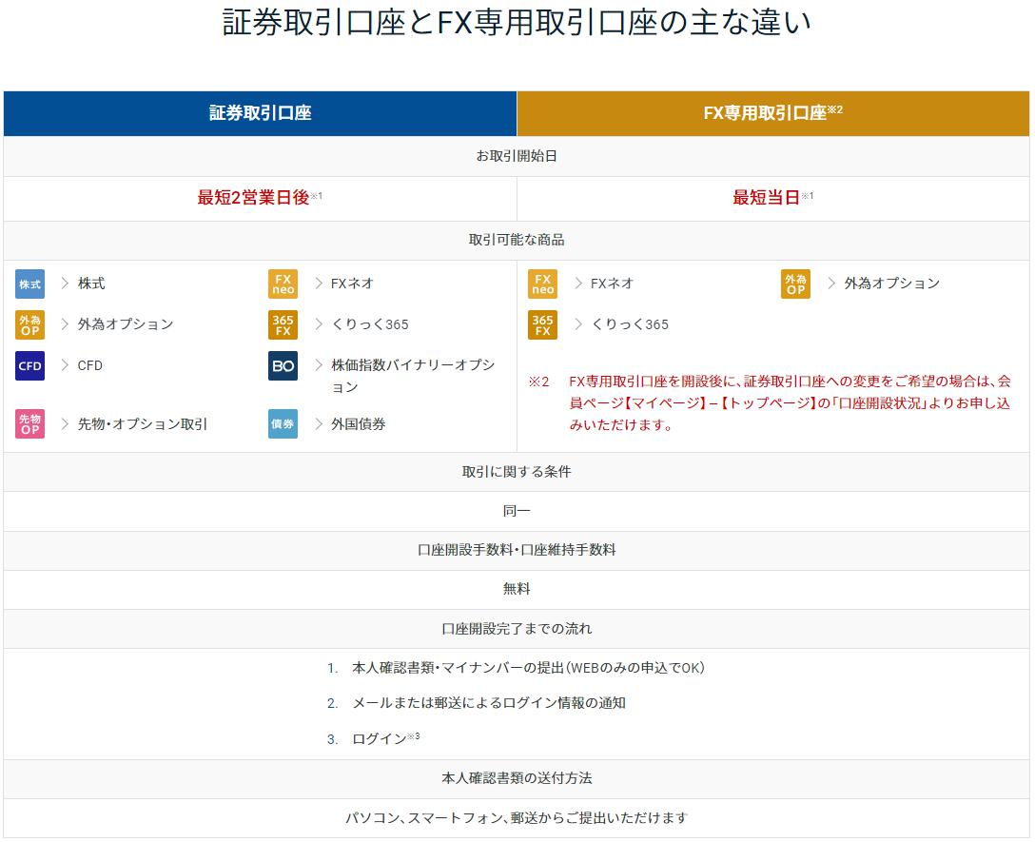This screenshot has width=1035, height=842.
Task: Open the 外為オプション link under 証券取引口座
Action: tap(126, 324)
